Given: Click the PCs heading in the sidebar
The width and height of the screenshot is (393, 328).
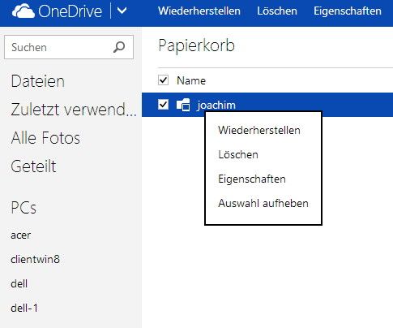Looking at the screenshot, I should point(23,208).
